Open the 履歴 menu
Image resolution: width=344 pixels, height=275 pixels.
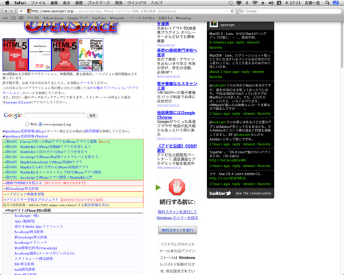coord(79,3)
